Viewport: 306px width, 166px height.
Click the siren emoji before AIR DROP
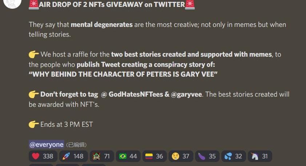pyautogui.click(x=33, y=4)
